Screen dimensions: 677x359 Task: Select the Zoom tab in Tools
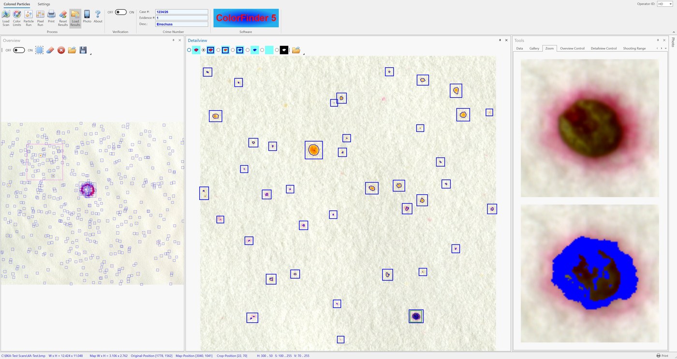[549, 48]
